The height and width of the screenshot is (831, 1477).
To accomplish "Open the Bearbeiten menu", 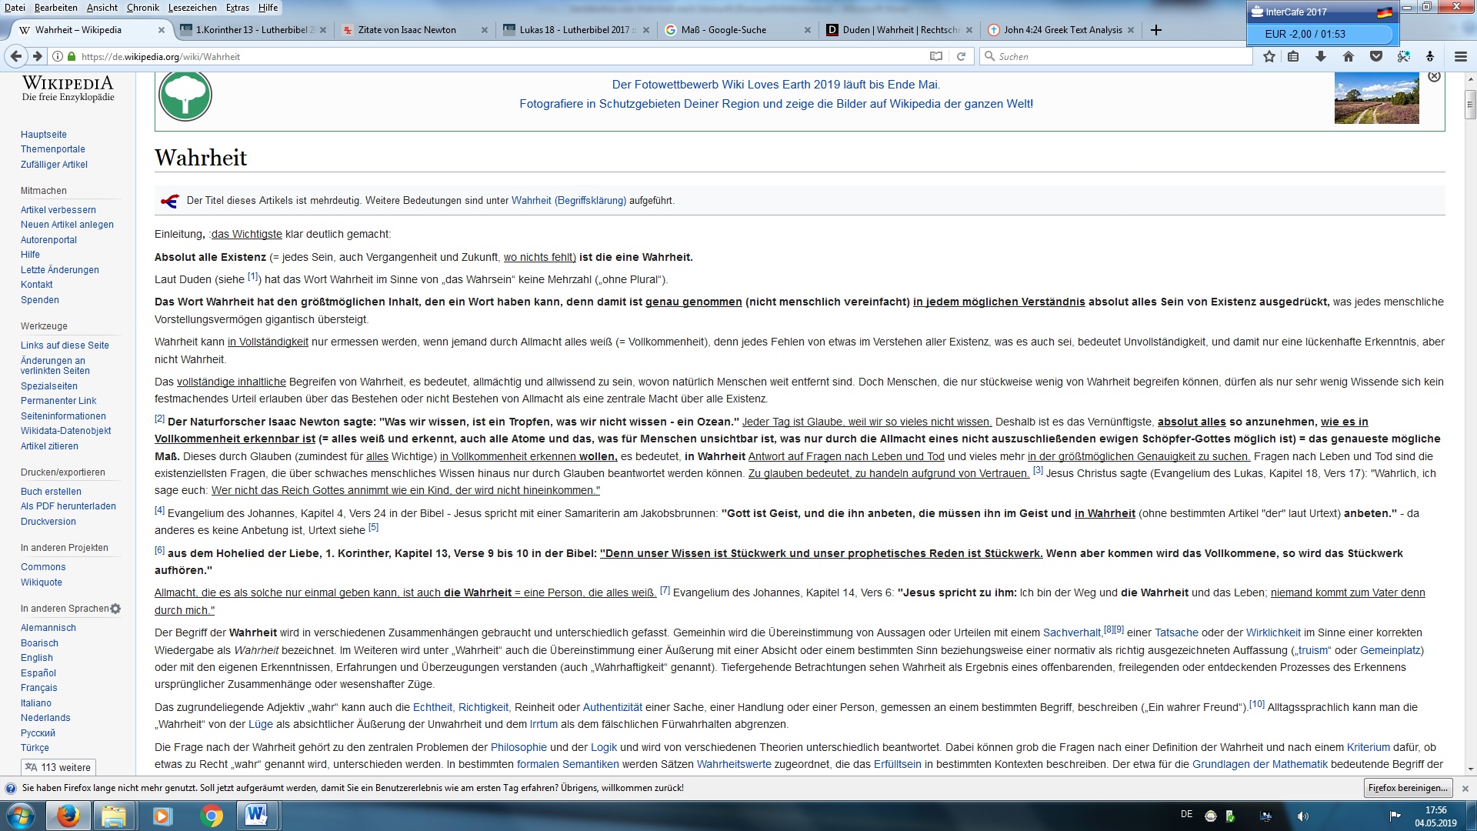I will (x=55, y=7).
